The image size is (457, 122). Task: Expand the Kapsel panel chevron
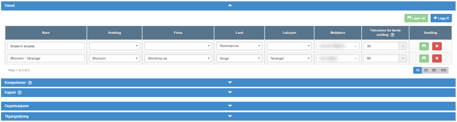tap(230, 92)
